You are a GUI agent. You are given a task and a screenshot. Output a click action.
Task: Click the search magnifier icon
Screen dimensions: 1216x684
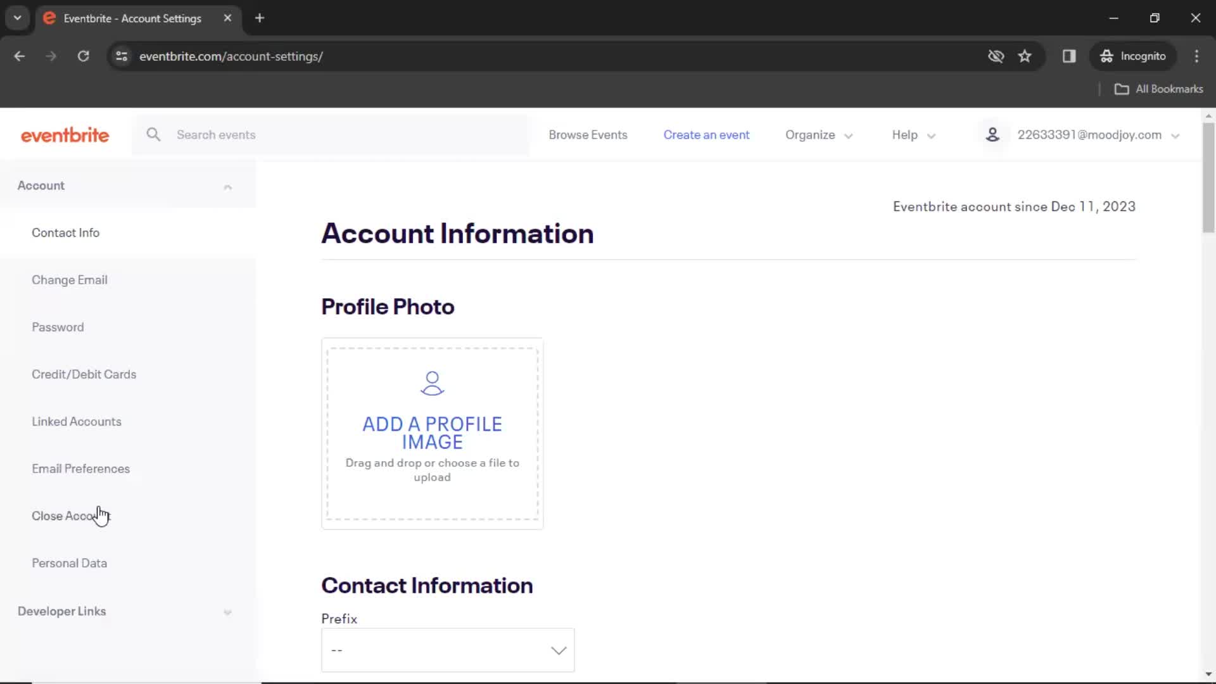153,134
